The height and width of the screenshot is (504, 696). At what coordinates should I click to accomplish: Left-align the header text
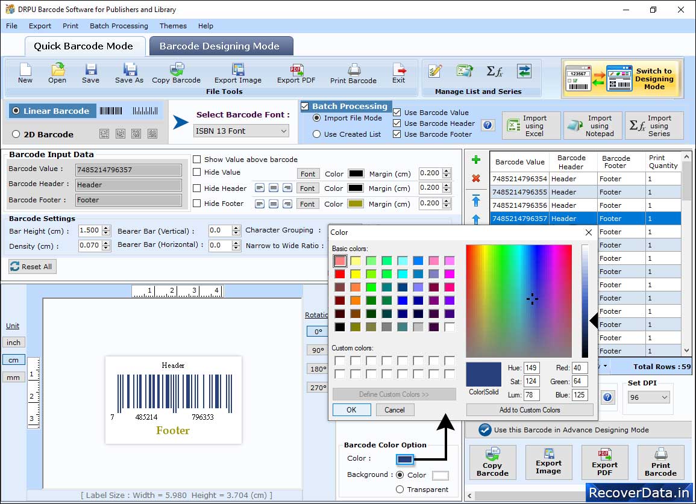[260, 188]
